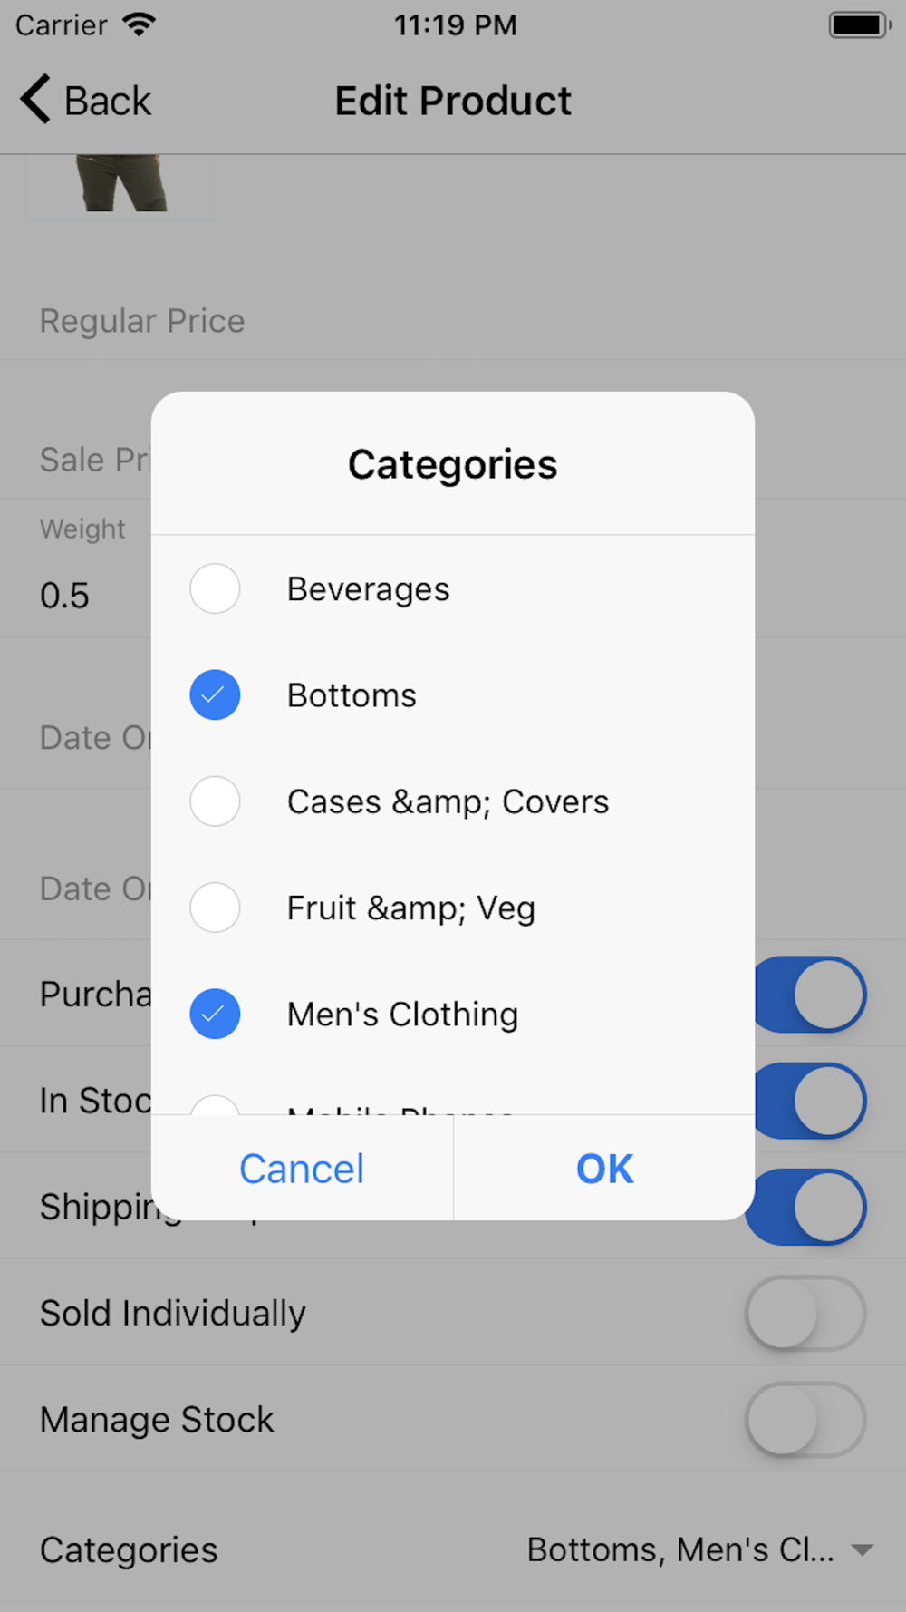Check the Beverages category circle
906x1612 pixels.
(215, 588)
